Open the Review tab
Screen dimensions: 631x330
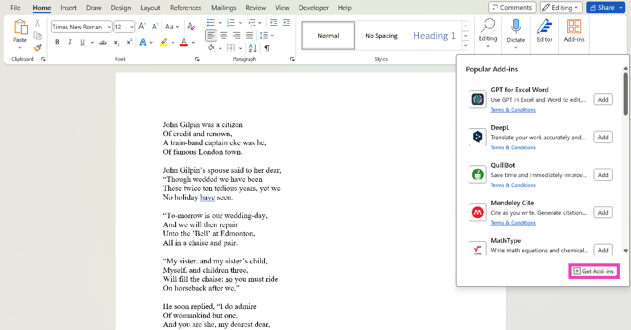256,7
